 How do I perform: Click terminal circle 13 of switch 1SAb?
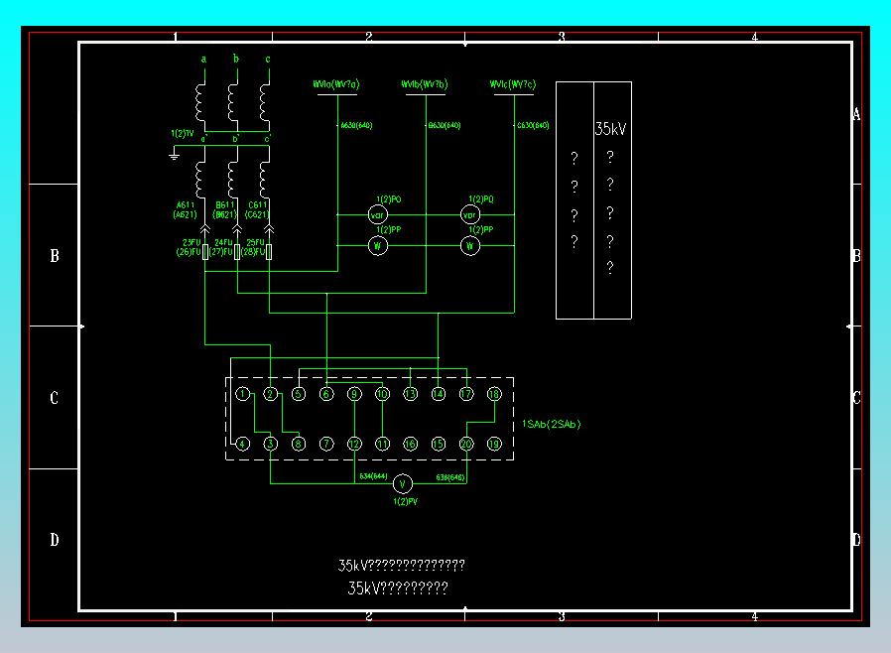click(x=410, y=394)
